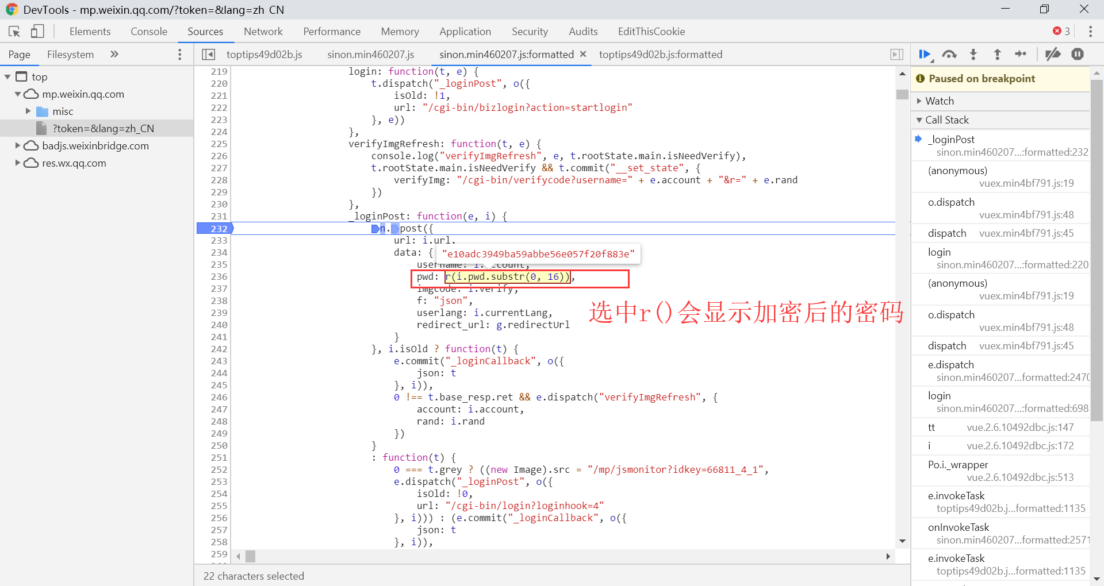
Task: Open the vue.2.6.10492dbc.js:172 source link
Action: 1020,446
